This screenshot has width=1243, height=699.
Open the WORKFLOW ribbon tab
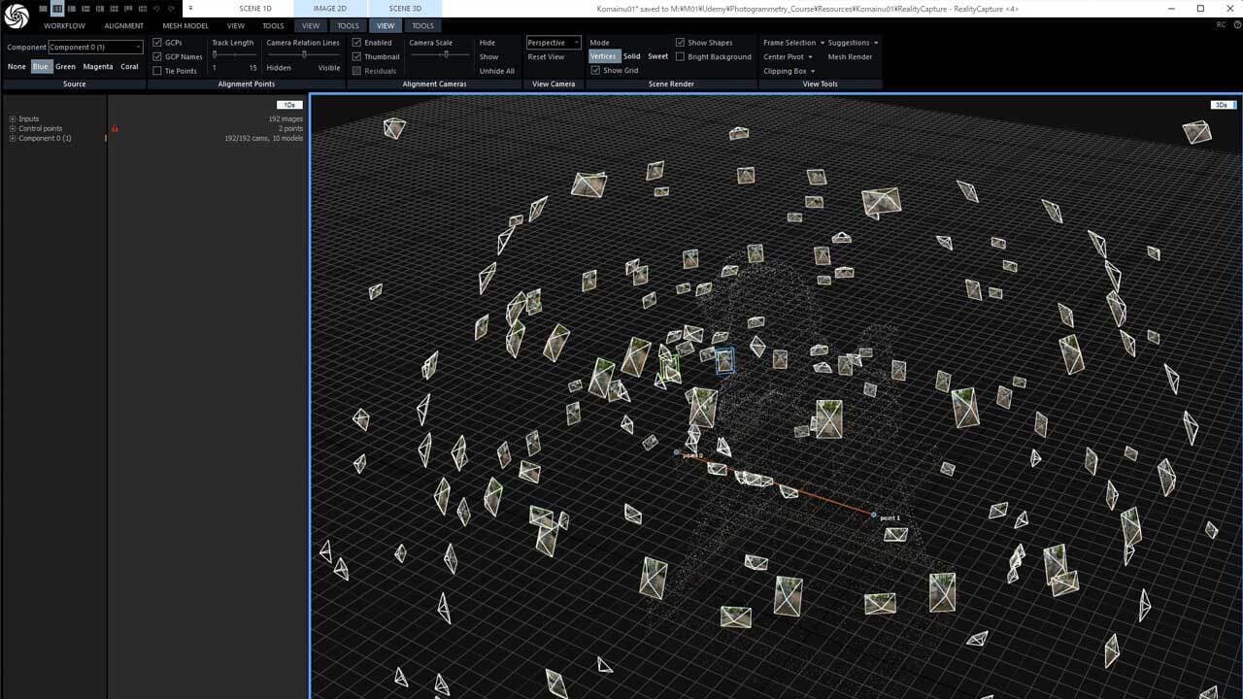tap(64, 25)
